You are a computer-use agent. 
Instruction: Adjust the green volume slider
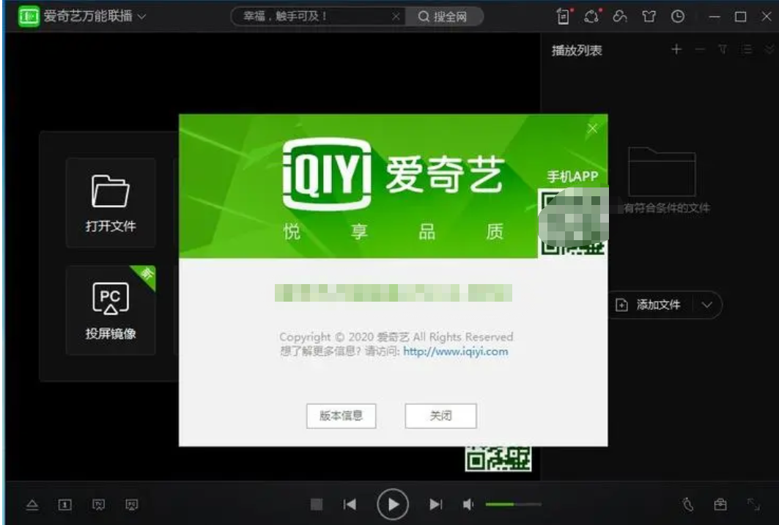point(513,504)
